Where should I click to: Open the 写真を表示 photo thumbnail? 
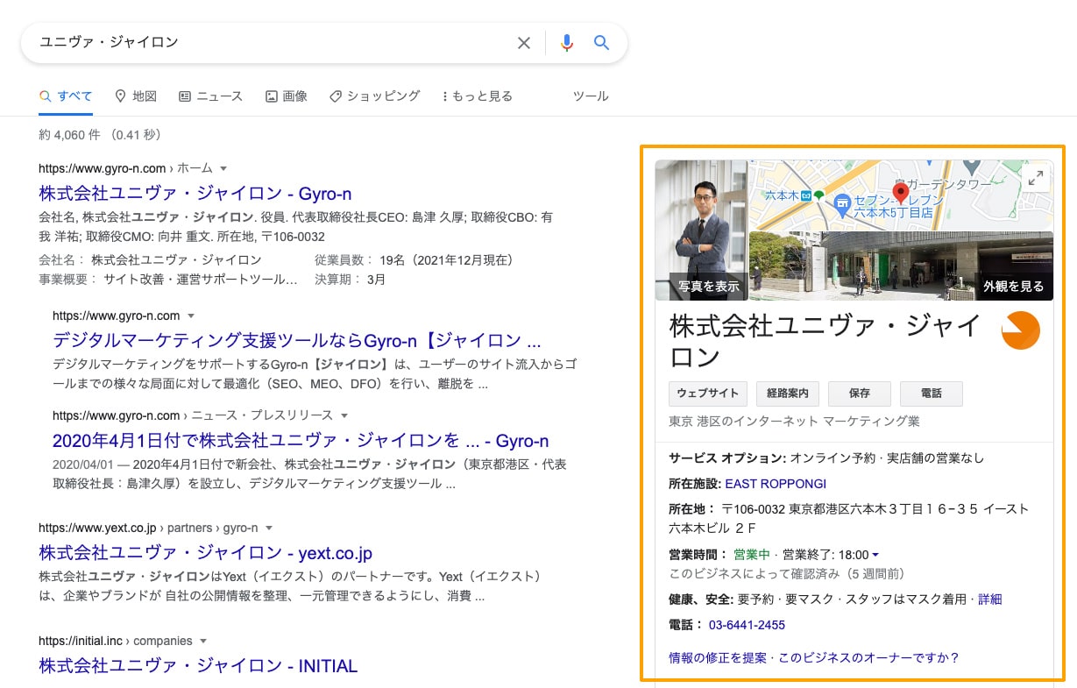tap(701, 230)
